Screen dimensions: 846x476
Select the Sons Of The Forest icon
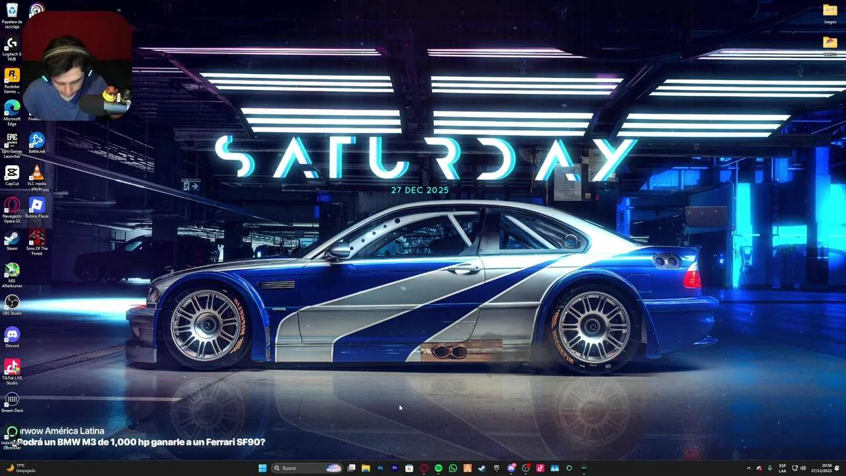37,243
